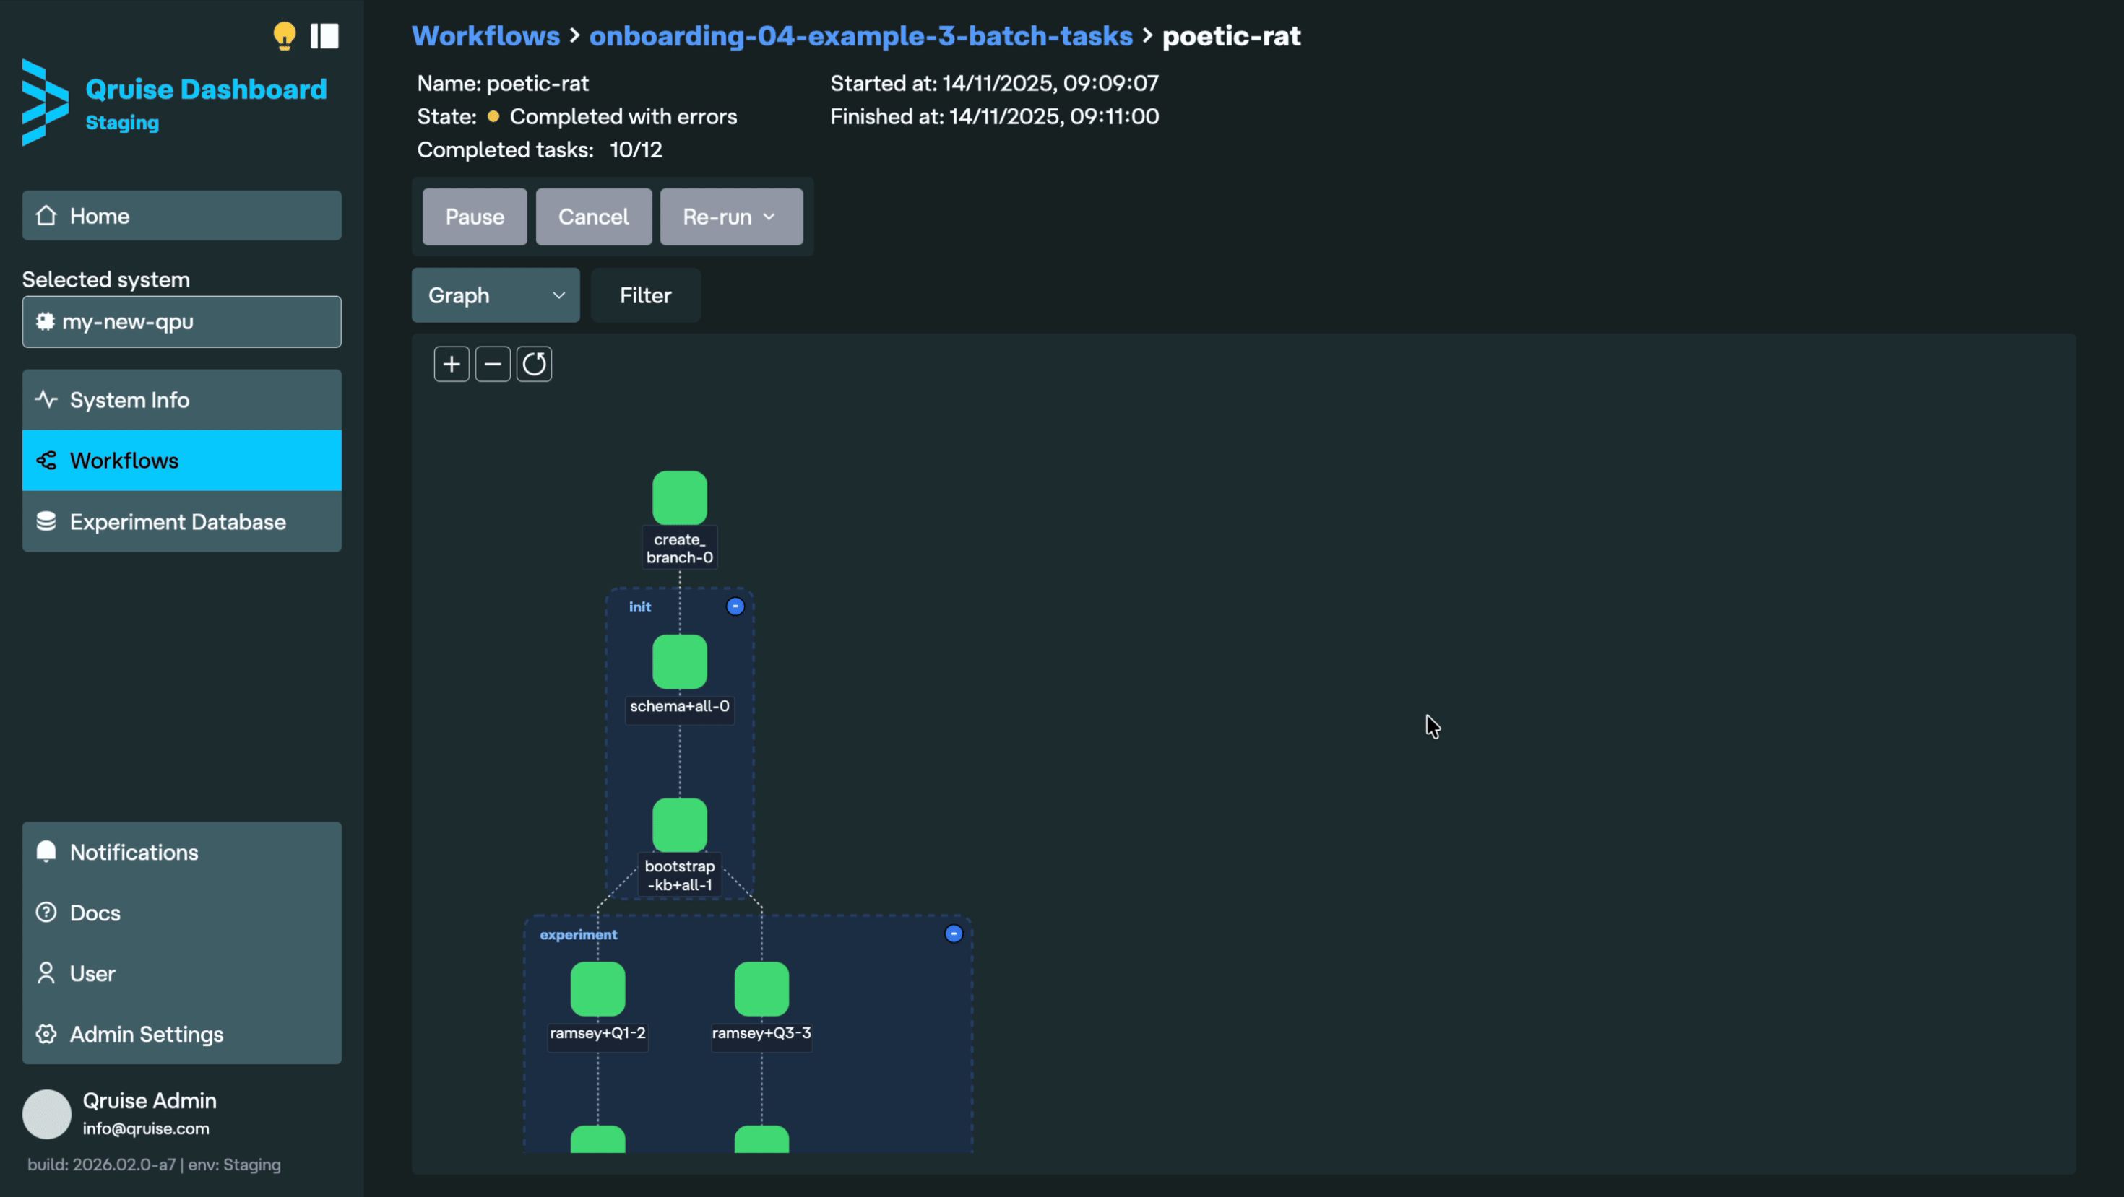Click the Pause button

(474, 217)
